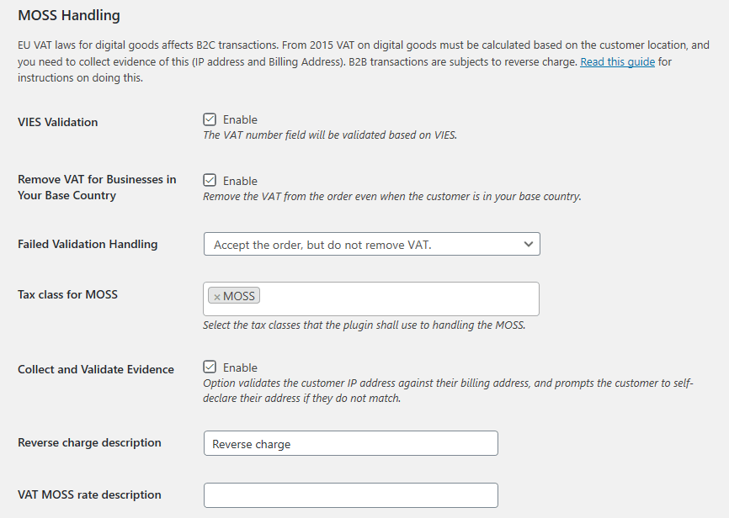Click the Enable label for Remove VAT option

[x=240, y=181]
